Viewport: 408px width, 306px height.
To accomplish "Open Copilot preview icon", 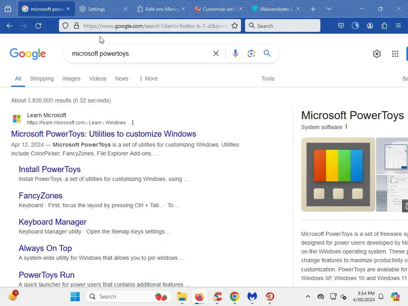I will tap(395, 296).
